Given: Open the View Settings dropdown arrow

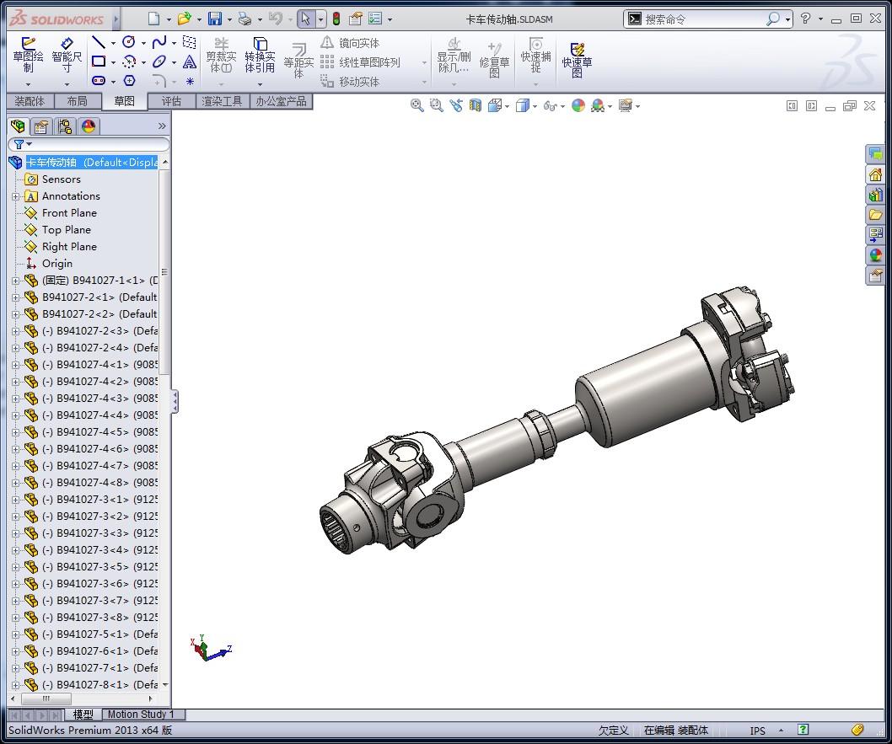Looking at the screenshot, I should 637,106.
